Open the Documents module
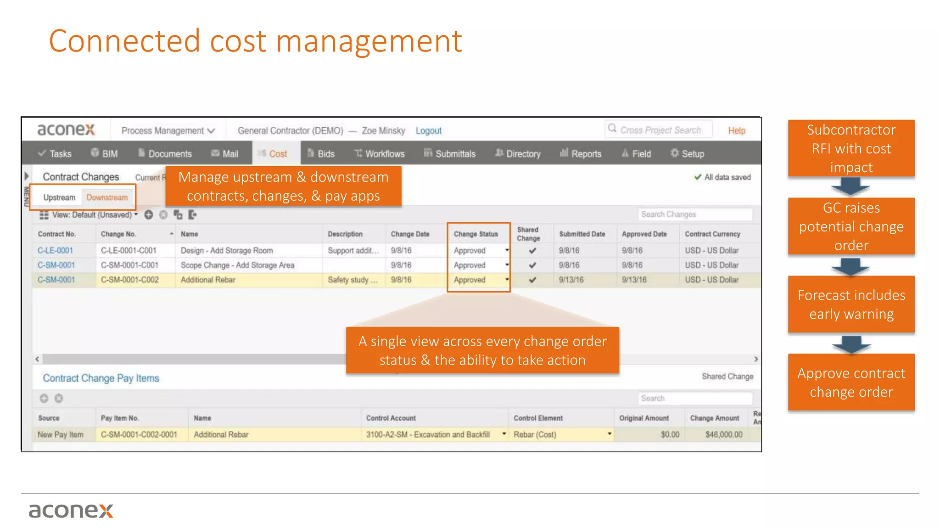 (x=165, y=153)
